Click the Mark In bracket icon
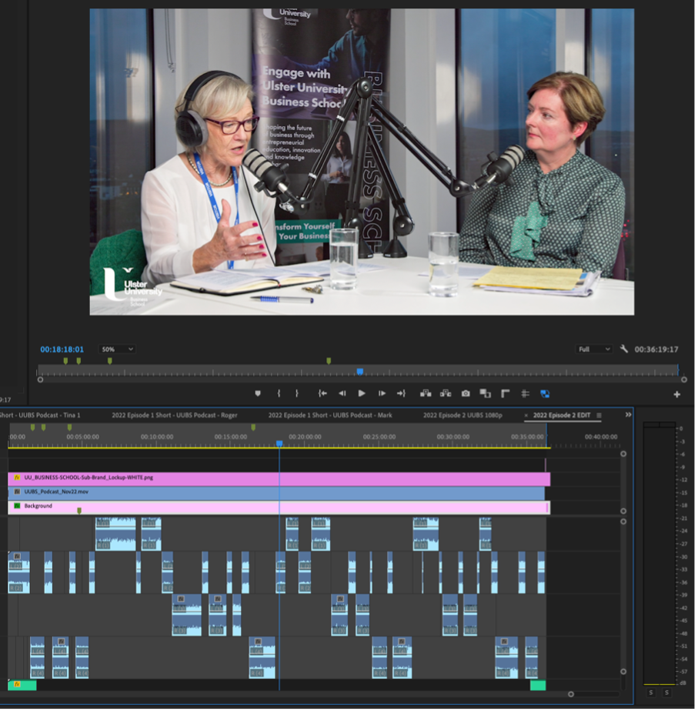Image resolution: width=698 pixels, height=712 pixels. (x=280, y=395)
